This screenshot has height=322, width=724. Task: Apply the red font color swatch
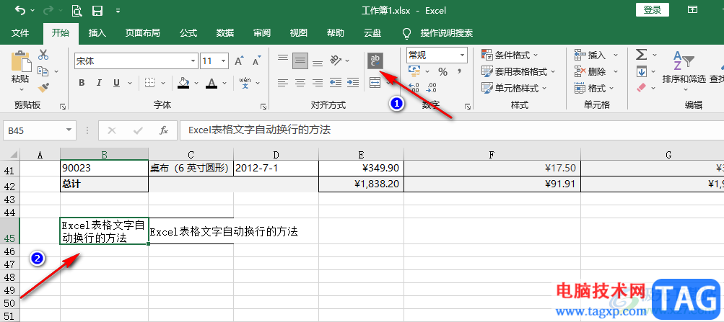(x=211, y=83)
